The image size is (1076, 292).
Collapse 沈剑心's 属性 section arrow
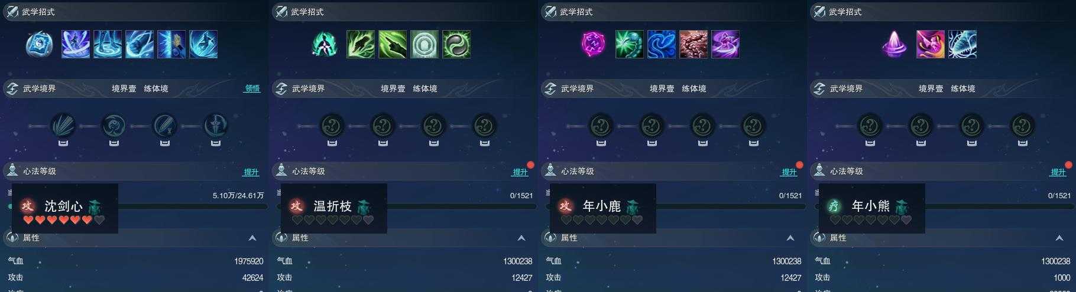[252, 238]
